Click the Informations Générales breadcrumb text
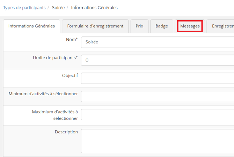234x157 pixels. click(94, 7)
